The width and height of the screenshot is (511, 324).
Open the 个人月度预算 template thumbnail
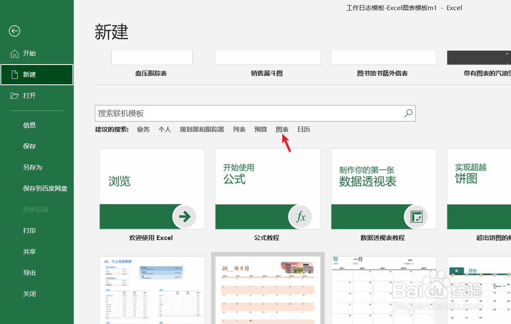pyautogui.click(x=152, y=290)
